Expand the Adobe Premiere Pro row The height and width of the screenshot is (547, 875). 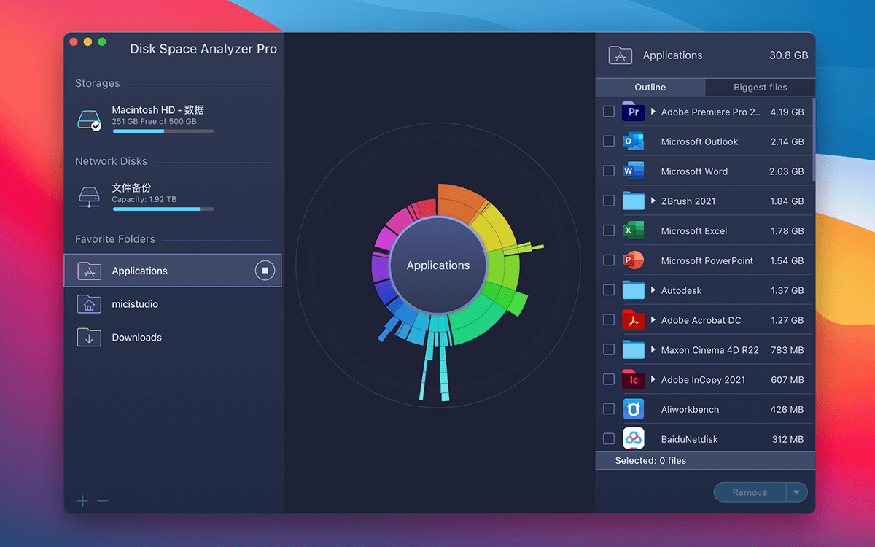tap(653, 112)
